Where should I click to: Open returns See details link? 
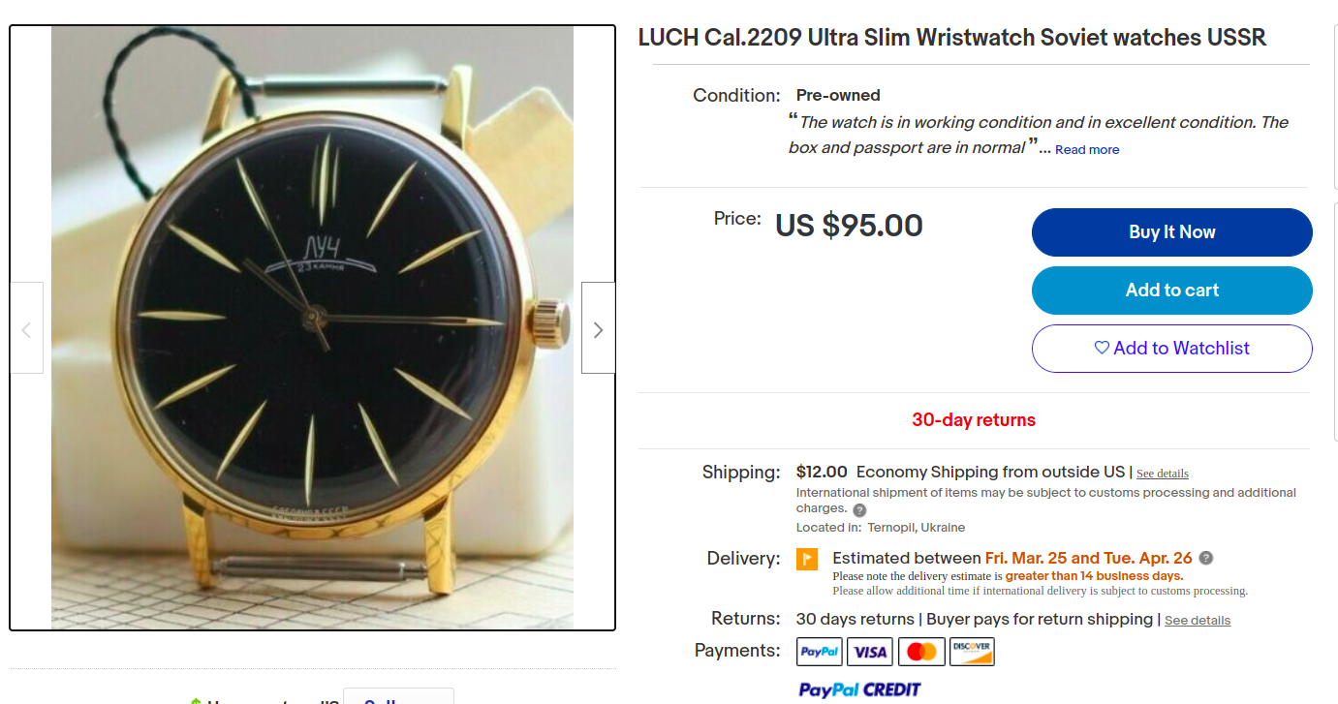(1198, 621)
